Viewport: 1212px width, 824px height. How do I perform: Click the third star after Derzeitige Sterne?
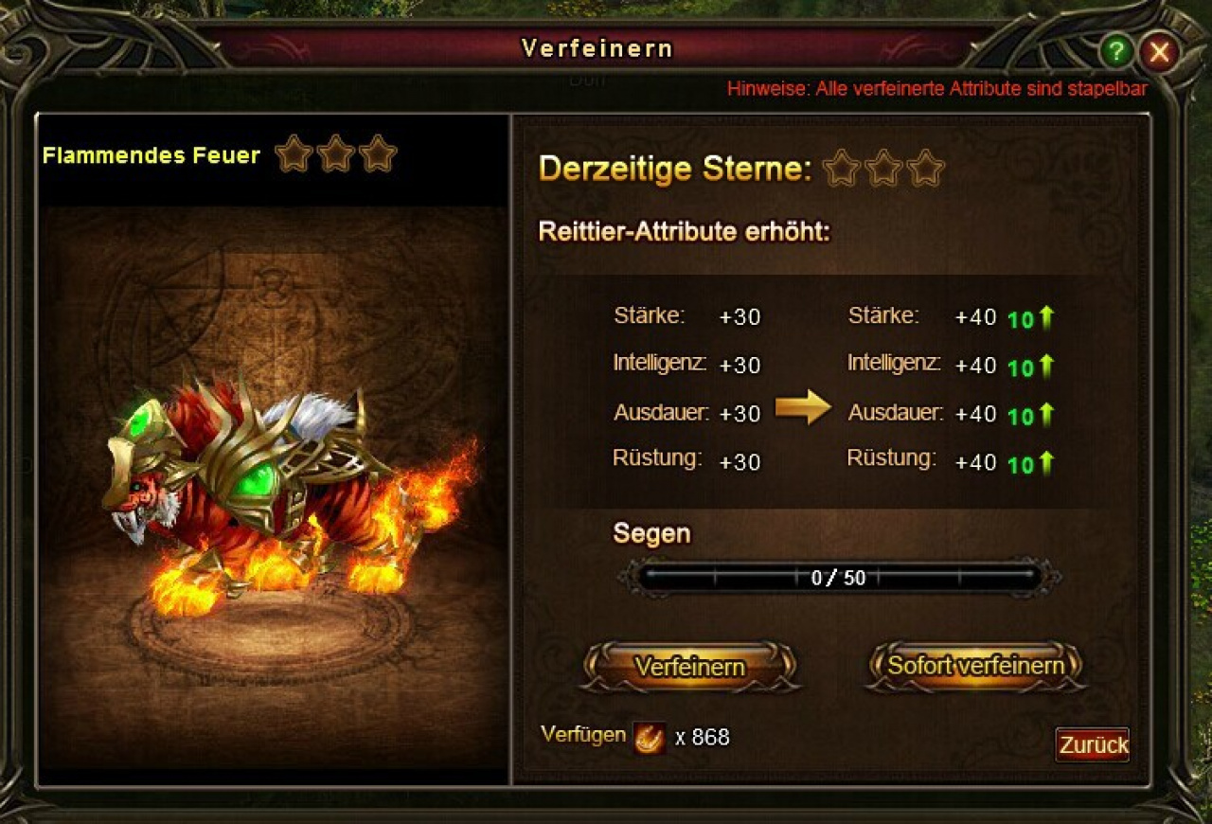(x=925, y=169)
